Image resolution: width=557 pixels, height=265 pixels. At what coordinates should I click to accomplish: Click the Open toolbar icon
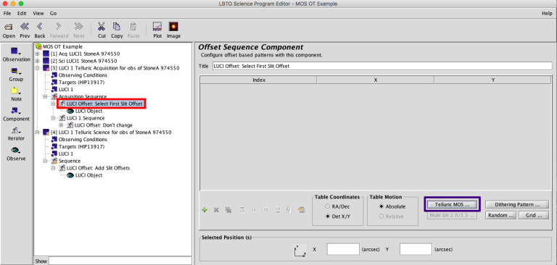point(9,27)
